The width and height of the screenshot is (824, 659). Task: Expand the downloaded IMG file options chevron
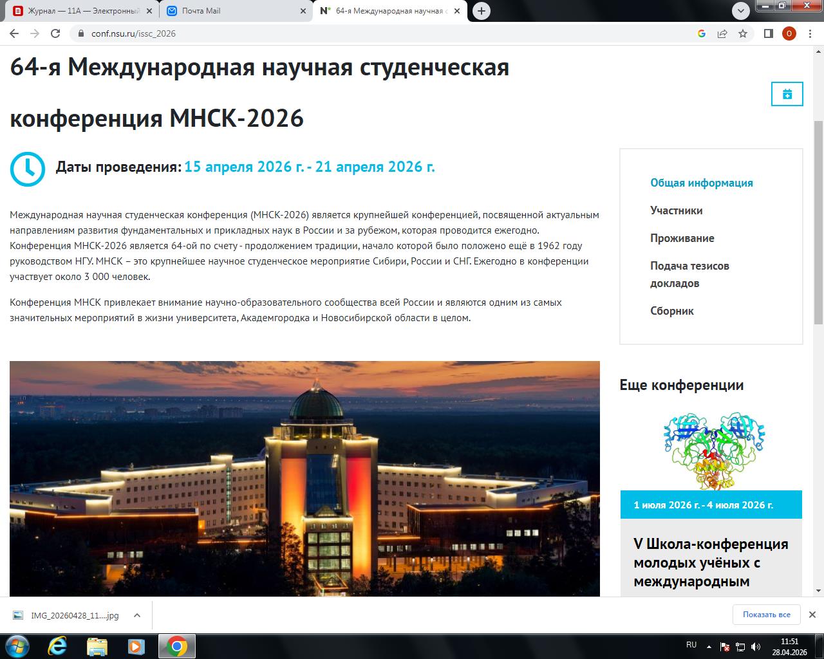click(x=137, y=615)
